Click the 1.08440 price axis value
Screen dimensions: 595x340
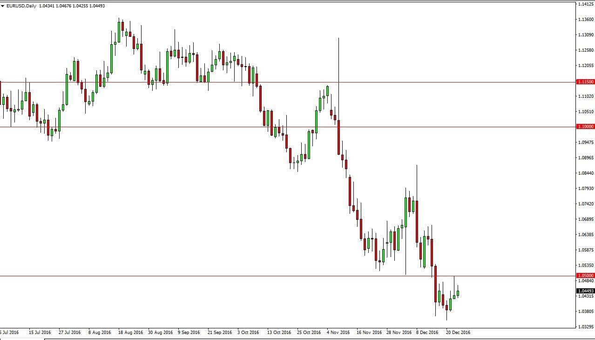click(x=585, y=173)
